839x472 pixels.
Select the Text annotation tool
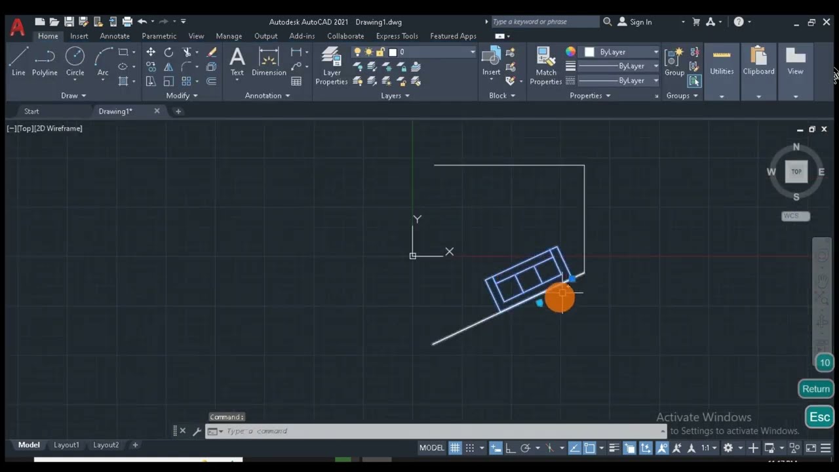click(x=237, y=62)
